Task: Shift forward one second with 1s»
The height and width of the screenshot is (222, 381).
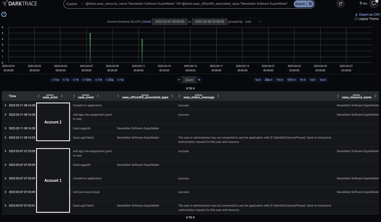Action: (x=257, y=80)
